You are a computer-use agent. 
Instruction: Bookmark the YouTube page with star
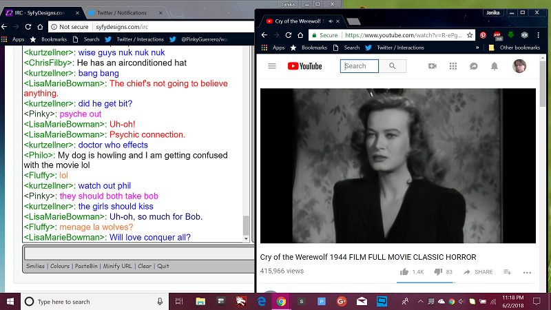[x=470, y=35]
